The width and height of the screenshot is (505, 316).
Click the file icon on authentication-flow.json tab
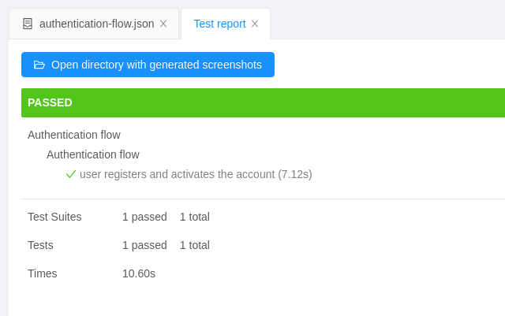(x=28, y=24)
